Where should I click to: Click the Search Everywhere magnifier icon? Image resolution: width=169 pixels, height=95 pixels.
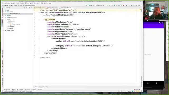pyautogui.click(x=139, y=5)
